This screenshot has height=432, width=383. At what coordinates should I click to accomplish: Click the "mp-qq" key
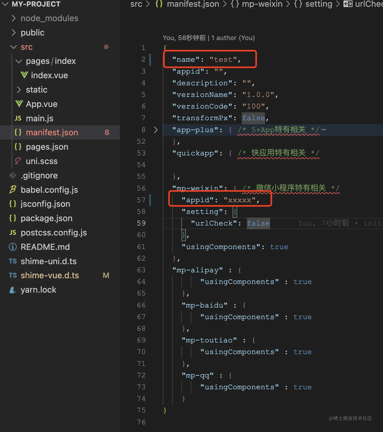tap(197, 375)
